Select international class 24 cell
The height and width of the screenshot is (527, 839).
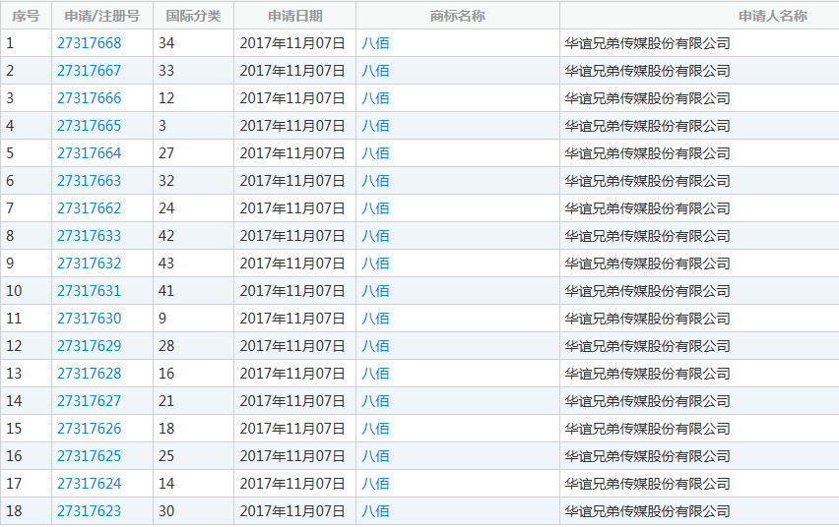tap(193, 208)
